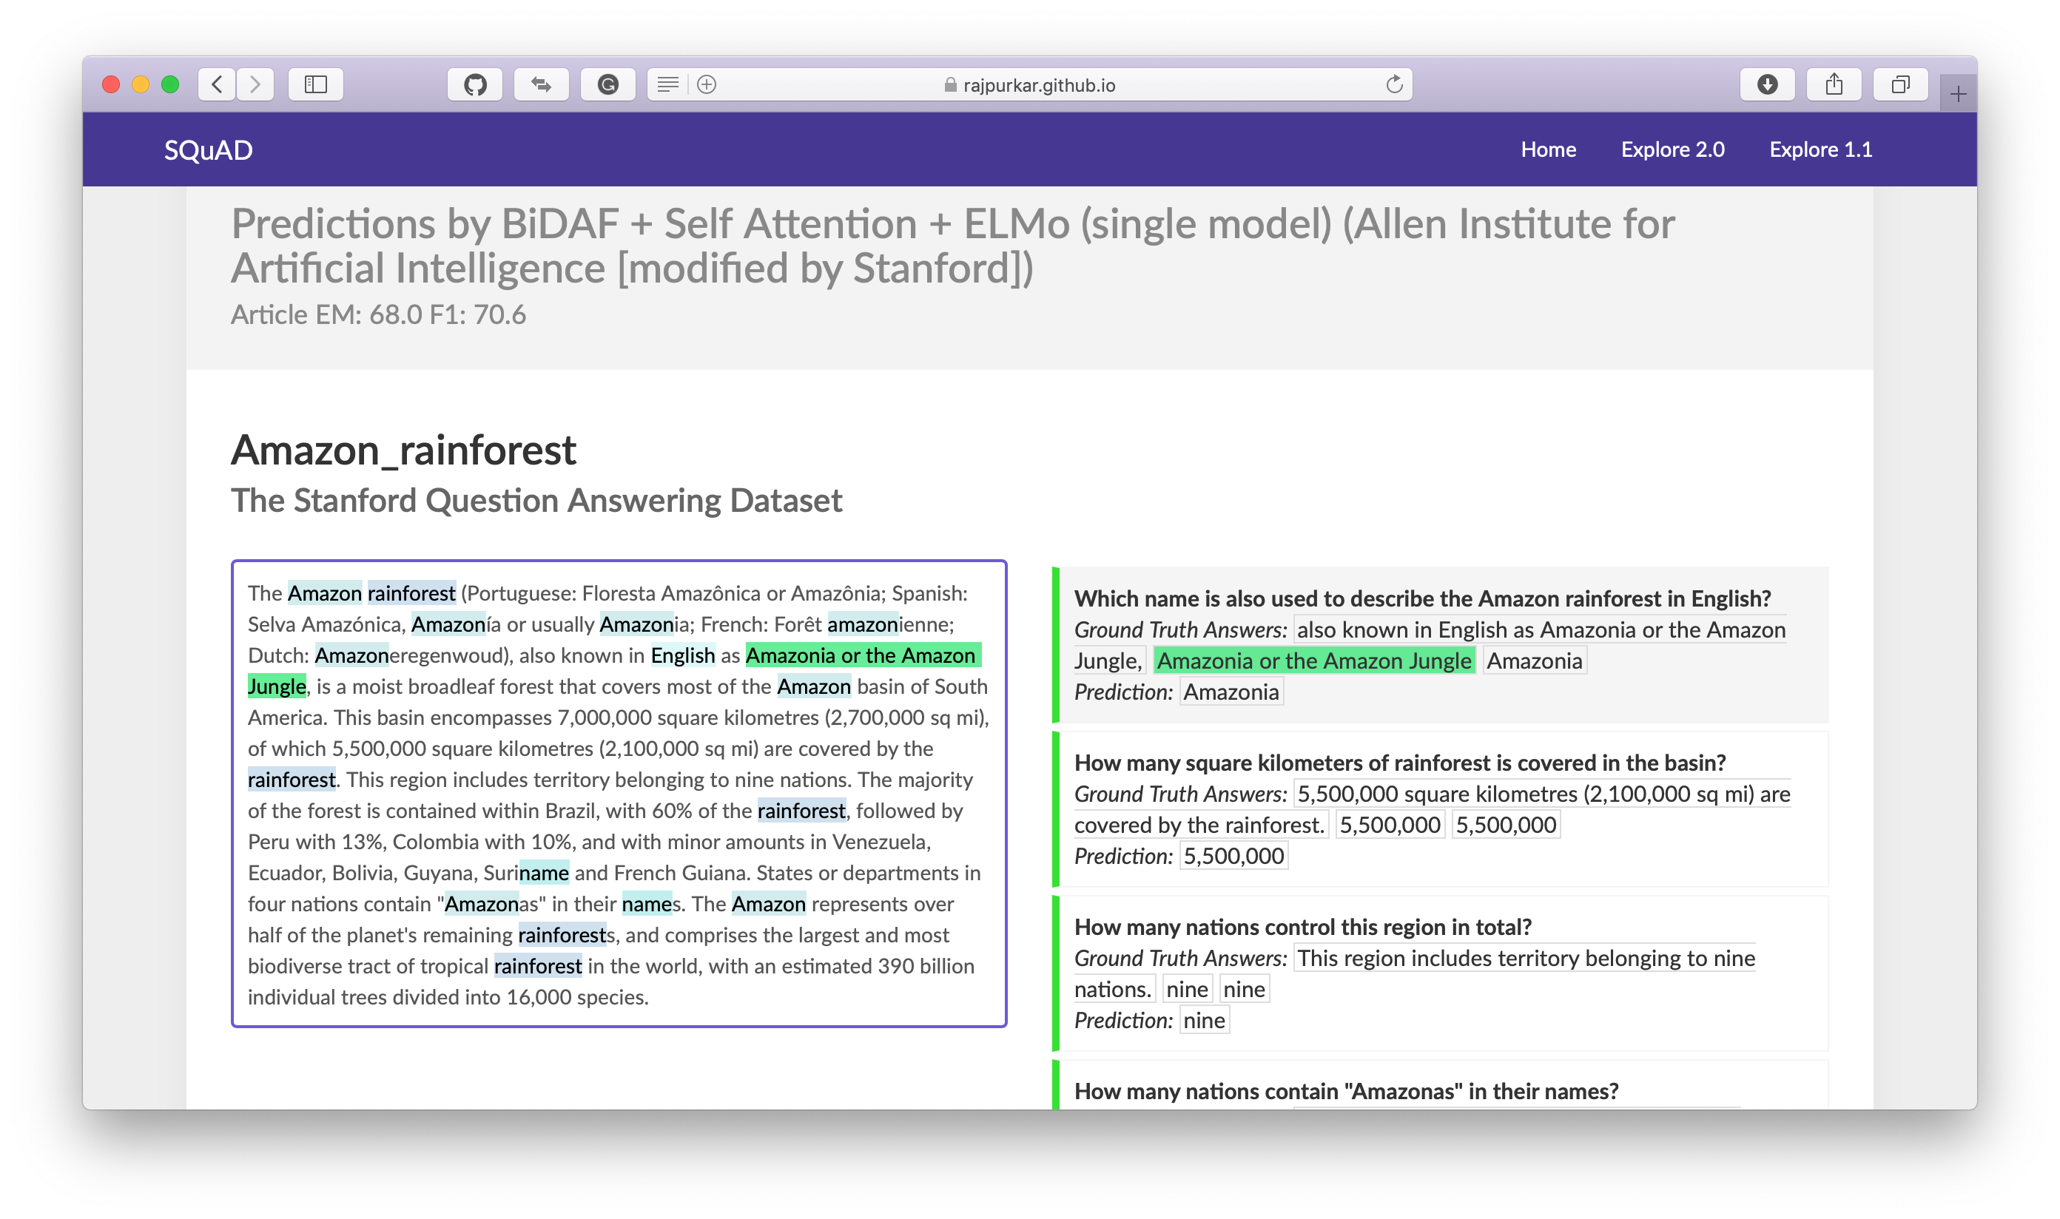This screenshot has width=2060, height=1219.
Task: Show downloads with the download icon
Action: pos(1767,84)
